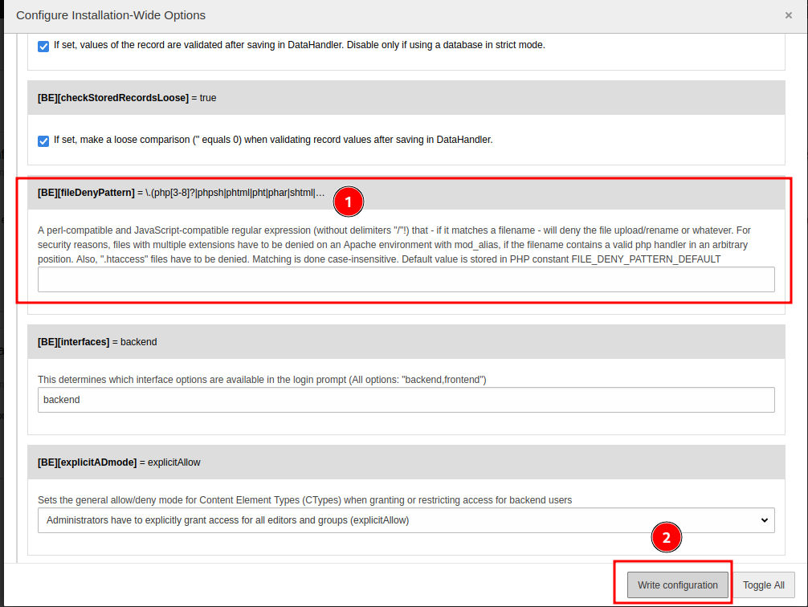Focus the fileDenyPattern input field

coord(406,279)
